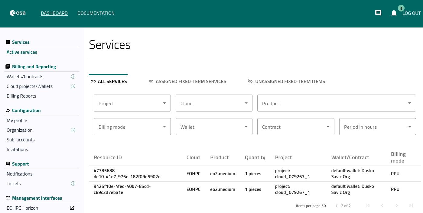423x213 pixels.
Task: Jump to last page of results
Action: pos(411,205)
